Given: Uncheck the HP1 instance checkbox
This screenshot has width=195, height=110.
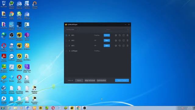Looking at the screenshot, I should pos(66,35).
